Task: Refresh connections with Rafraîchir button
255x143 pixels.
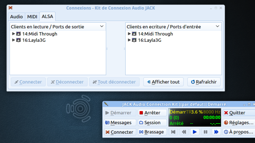Action: [204, 82]
